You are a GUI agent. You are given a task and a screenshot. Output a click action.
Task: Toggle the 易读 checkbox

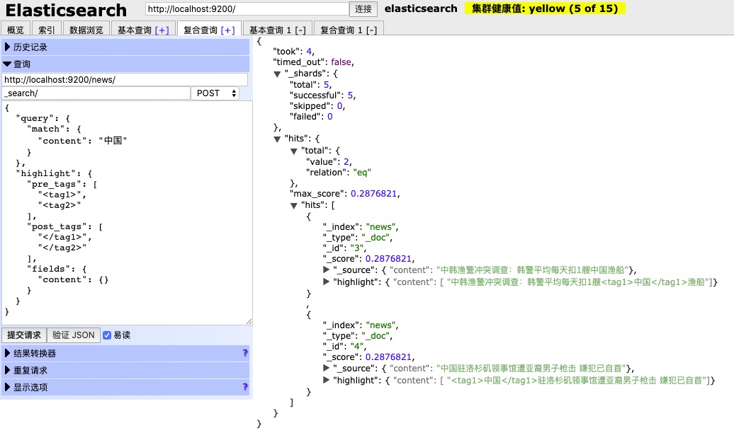tap(107, 335)
